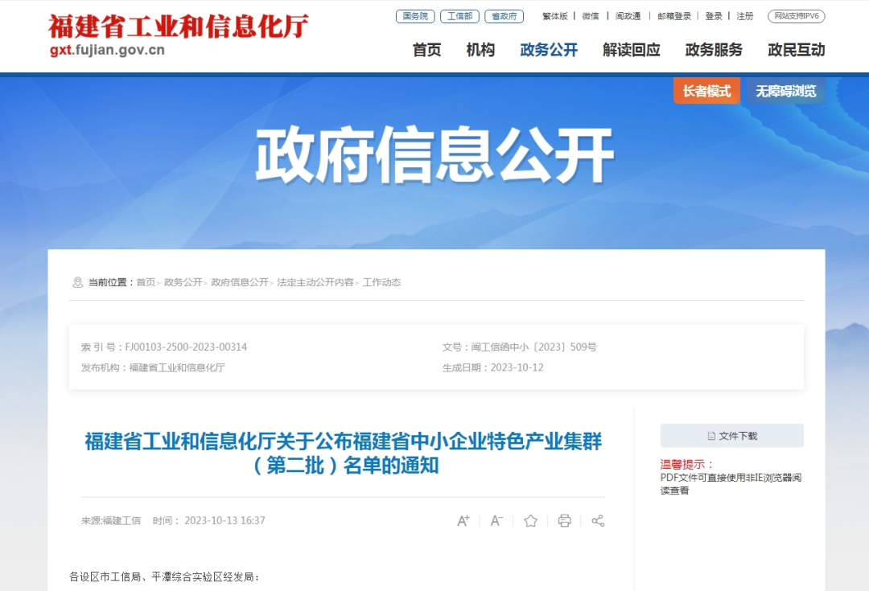Viewport: 869px width, 591px height.
Task: Increase font size with A+ icon
Action: [x=463, y=521]
